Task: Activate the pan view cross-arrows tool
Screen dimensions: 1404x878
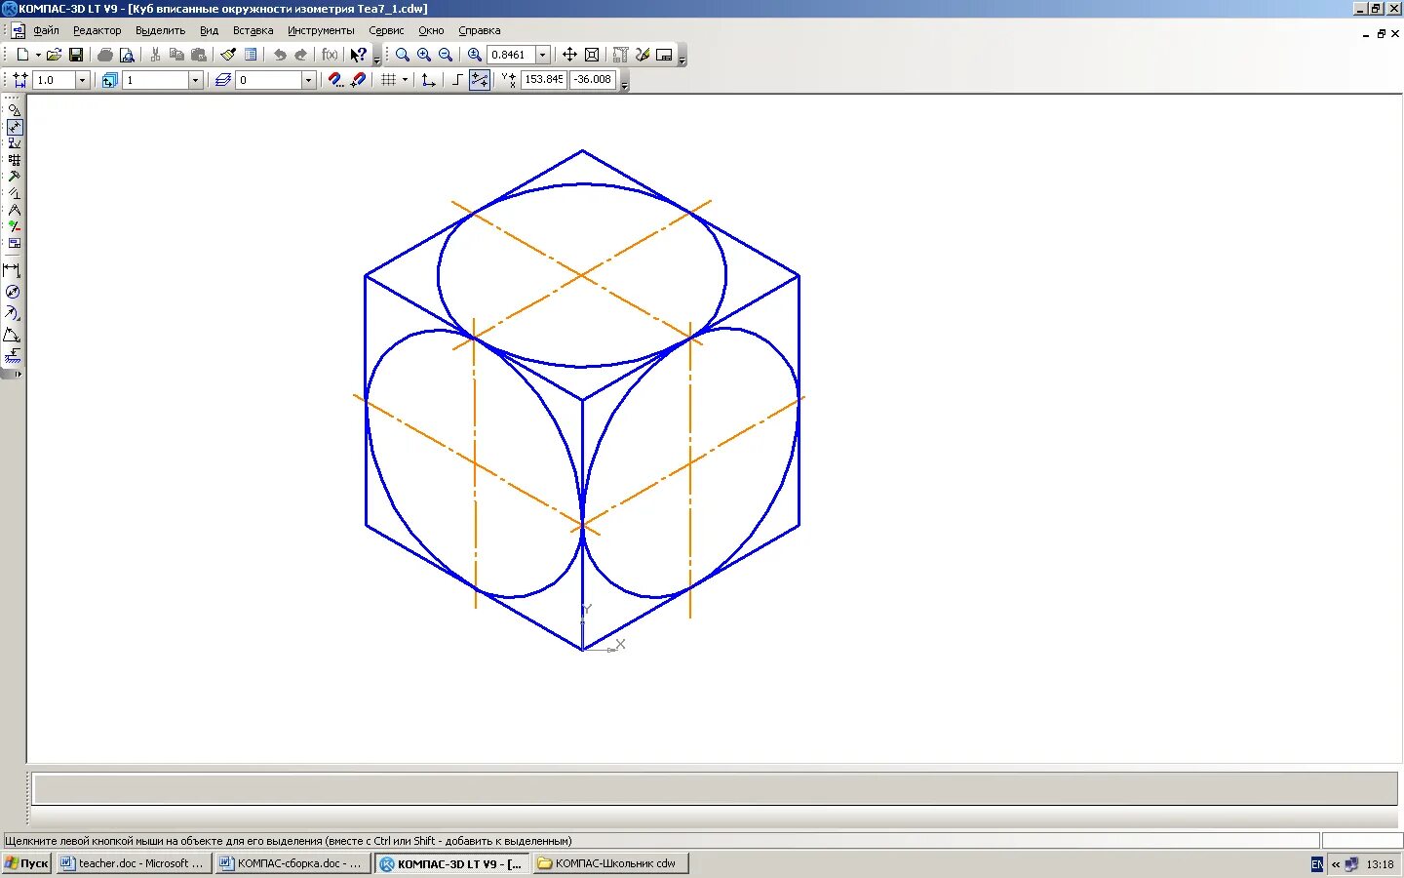Action: tap(569, 55)
